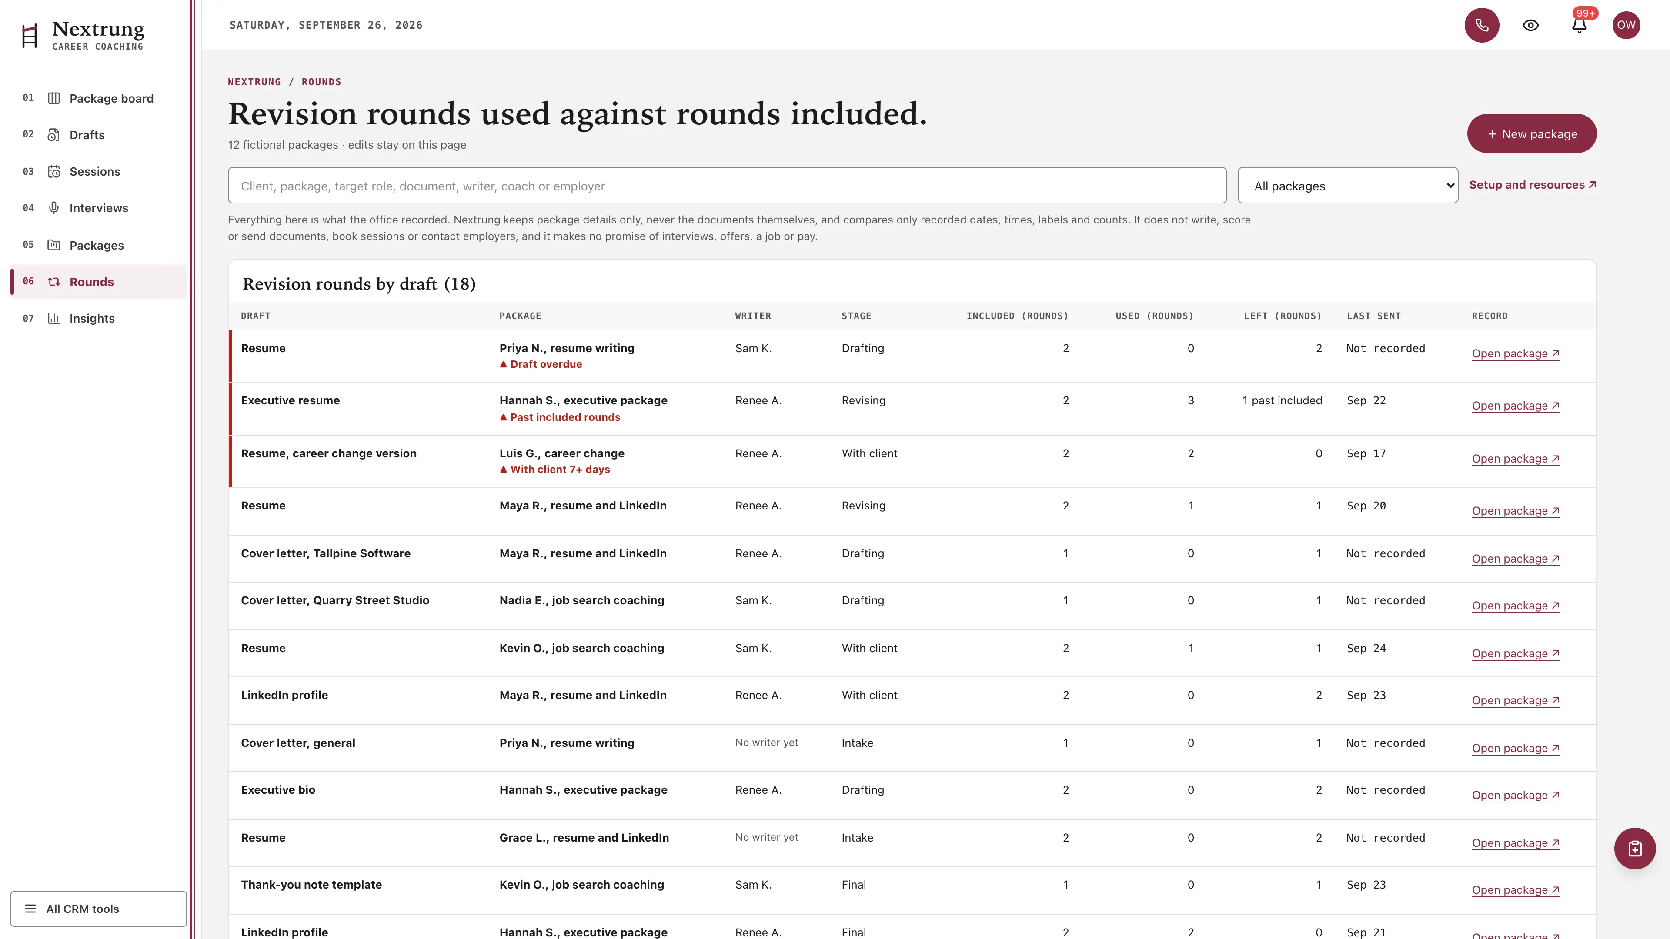Viewport: 1670px width, 939px height.
Task: Click the With client 7+ days warning
Action: (x=554, y=469)
